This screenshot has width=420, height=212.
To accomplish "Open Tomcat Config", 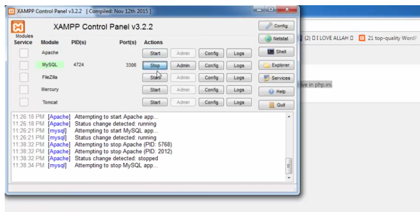I will [x=211, y=102].
